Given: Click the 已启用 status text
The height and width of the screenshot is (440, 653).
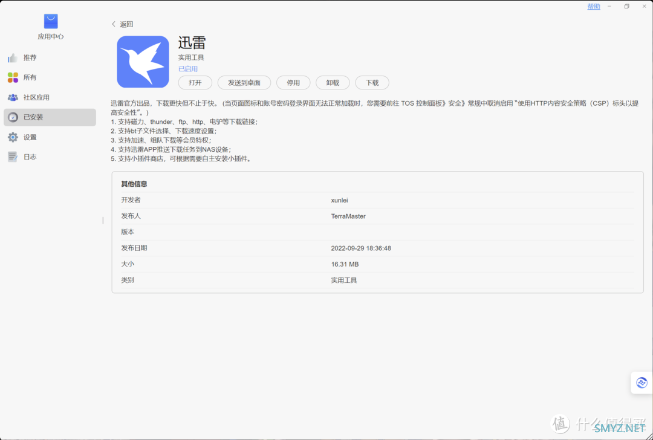Looking at the screenshot, I should [x=188, y=69].
